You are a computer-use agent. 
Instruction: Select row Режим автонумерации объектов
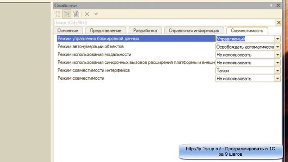click(x=136, y=47)
